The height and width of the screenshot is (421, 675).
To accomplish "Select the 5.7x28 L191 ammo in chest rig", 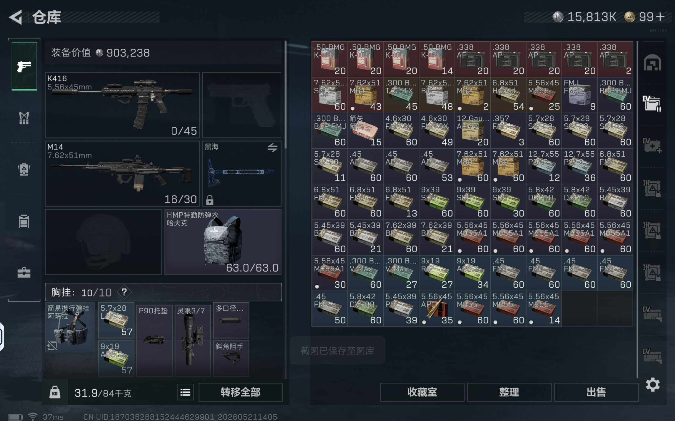I will [x=116, y=320].
